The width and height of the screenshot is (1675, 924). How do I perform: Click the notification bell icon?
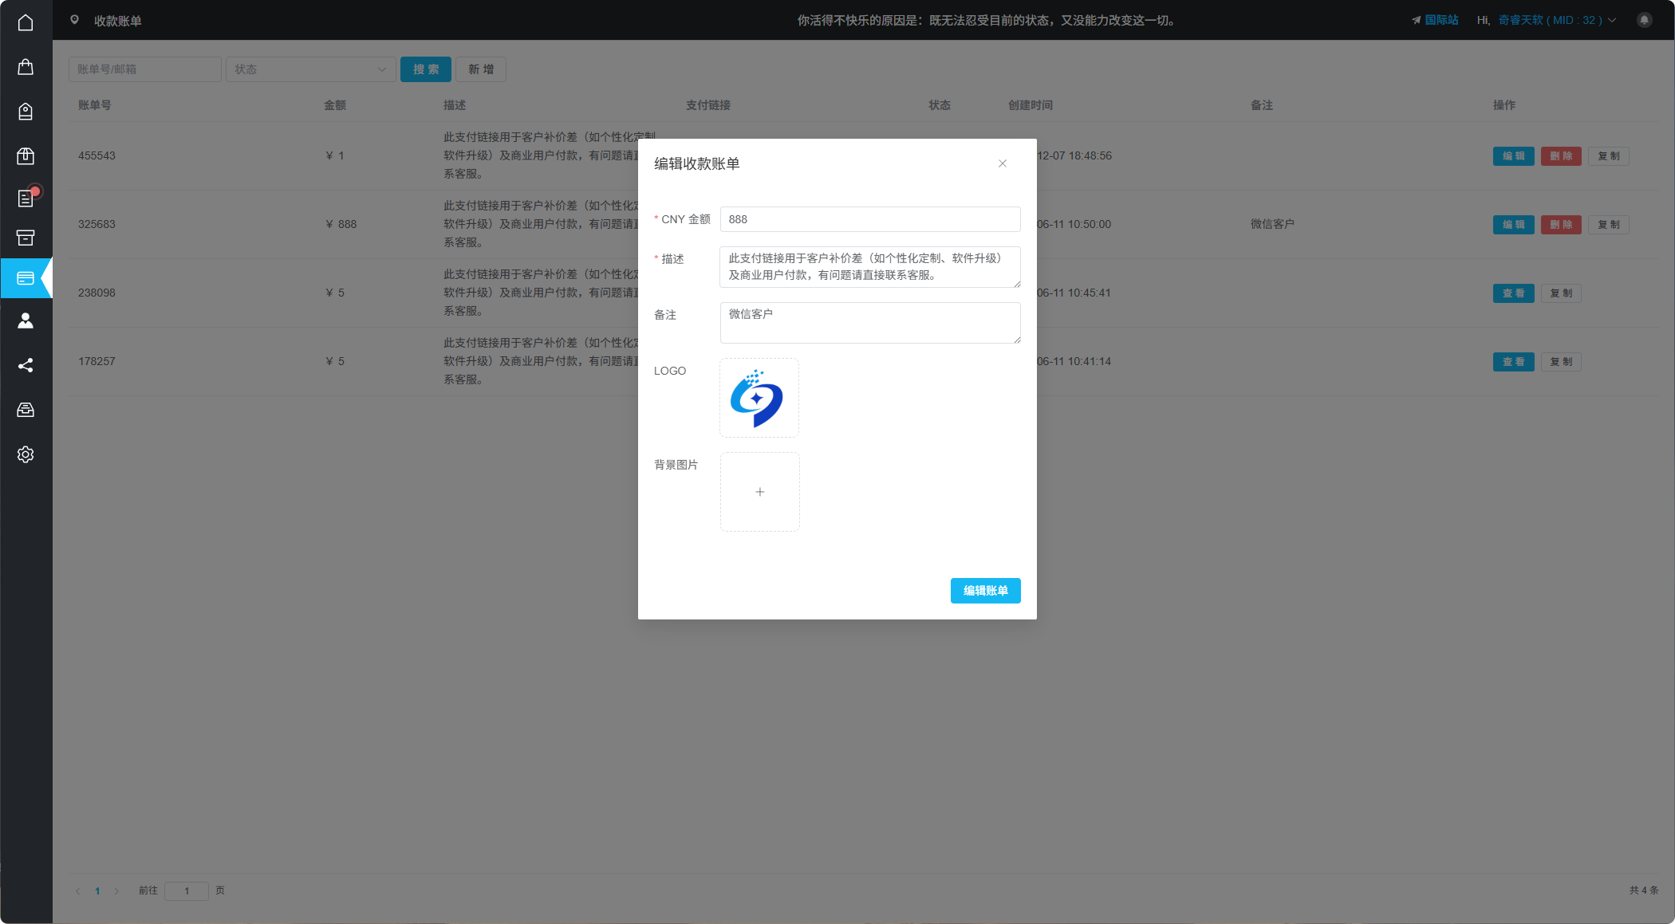[1644, 21]
